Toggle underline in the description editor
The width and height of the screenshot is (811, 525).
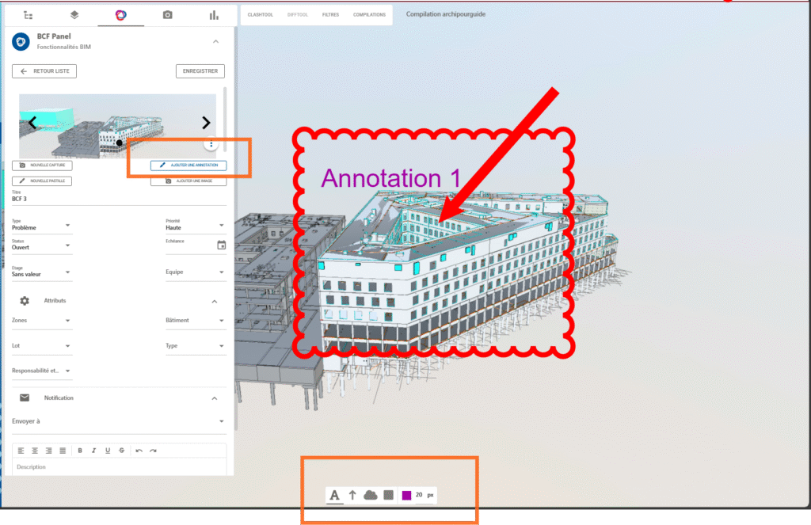[x=107, y=451]
